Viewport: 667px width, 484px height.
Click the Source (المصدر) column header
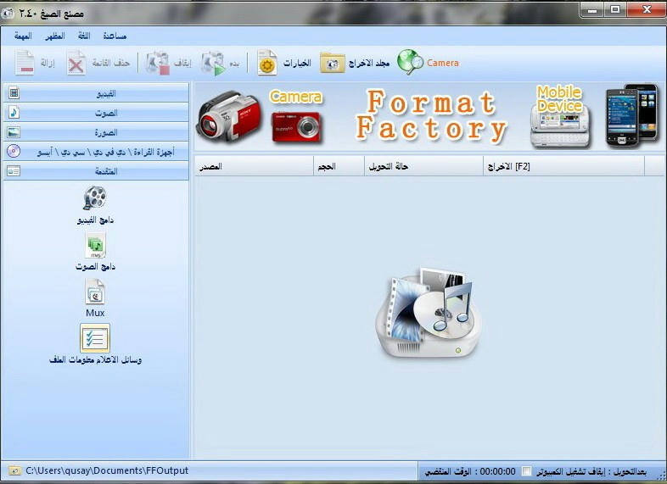pos(254,166)
